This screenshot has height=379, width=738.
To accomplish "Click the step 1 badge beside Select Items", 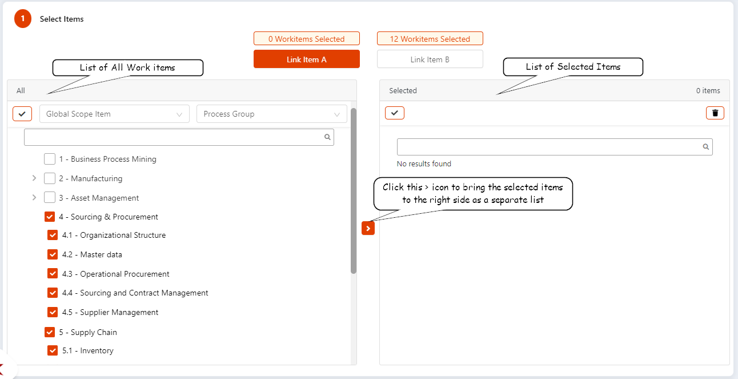I will tap(22, 18).
